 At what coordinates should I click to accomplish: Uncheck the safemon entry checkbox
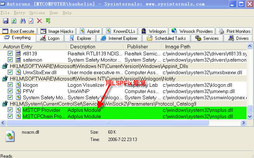point(10,60)
